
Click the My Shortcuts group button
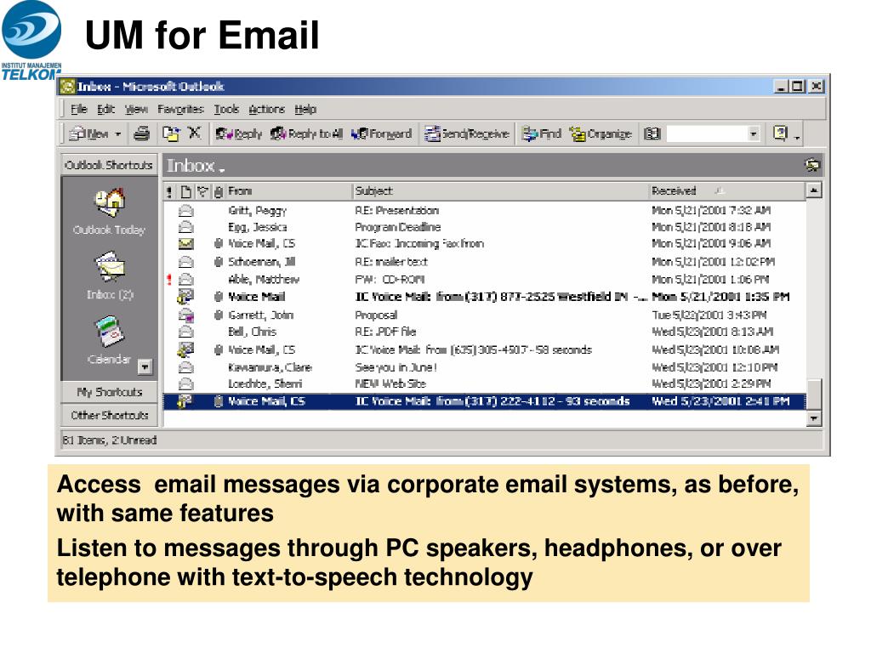(x=110, y=392)
